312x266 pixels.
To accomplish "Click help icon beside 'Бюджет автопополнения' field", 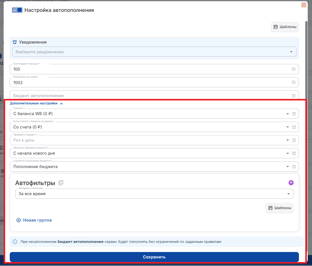I will pyautogui.click(x=293, y=96).
